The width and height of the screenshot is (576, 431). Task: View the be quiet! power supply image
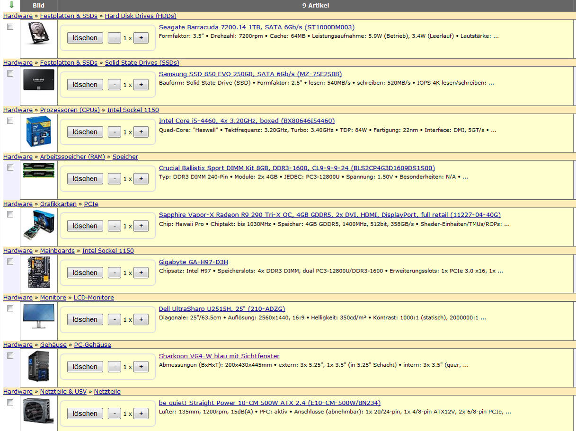pyautogui.click(x=39, y=410)
